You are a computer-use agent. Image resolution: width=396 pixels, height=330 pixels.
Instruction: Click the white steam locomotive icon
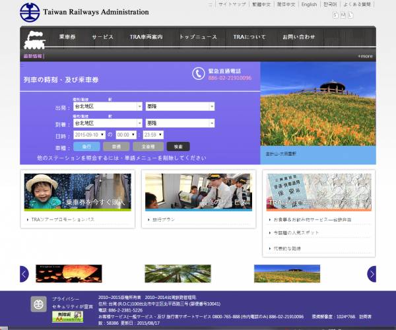pos(34,40)
